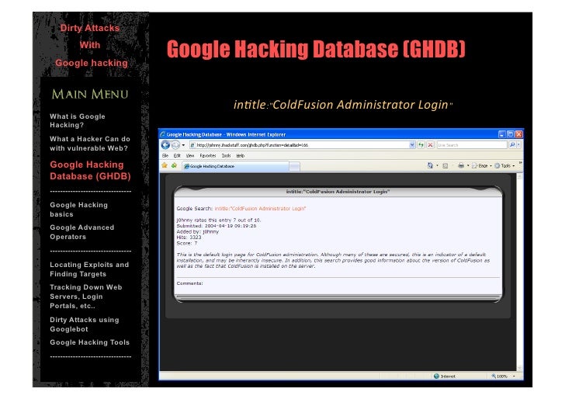Maximize the Internet Explorer window
Viewport: 565px width, 399px height.
point(510,134)
